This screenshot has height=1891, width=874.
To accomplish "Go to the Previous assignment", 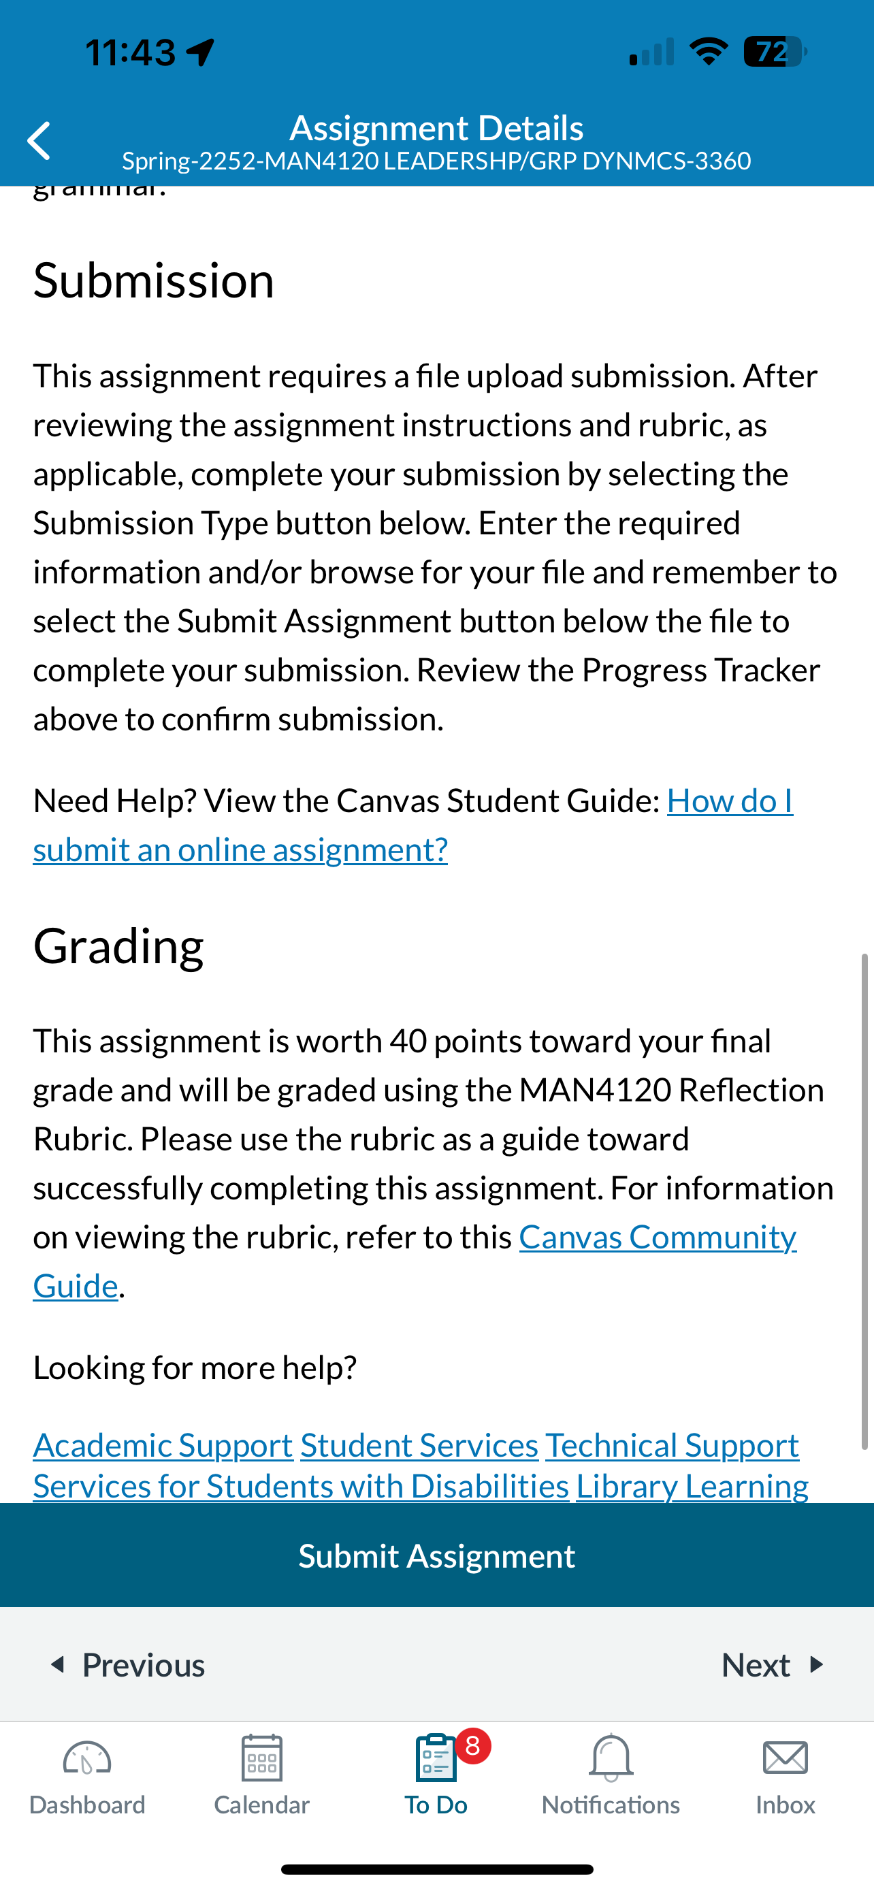I will 127,1665.
